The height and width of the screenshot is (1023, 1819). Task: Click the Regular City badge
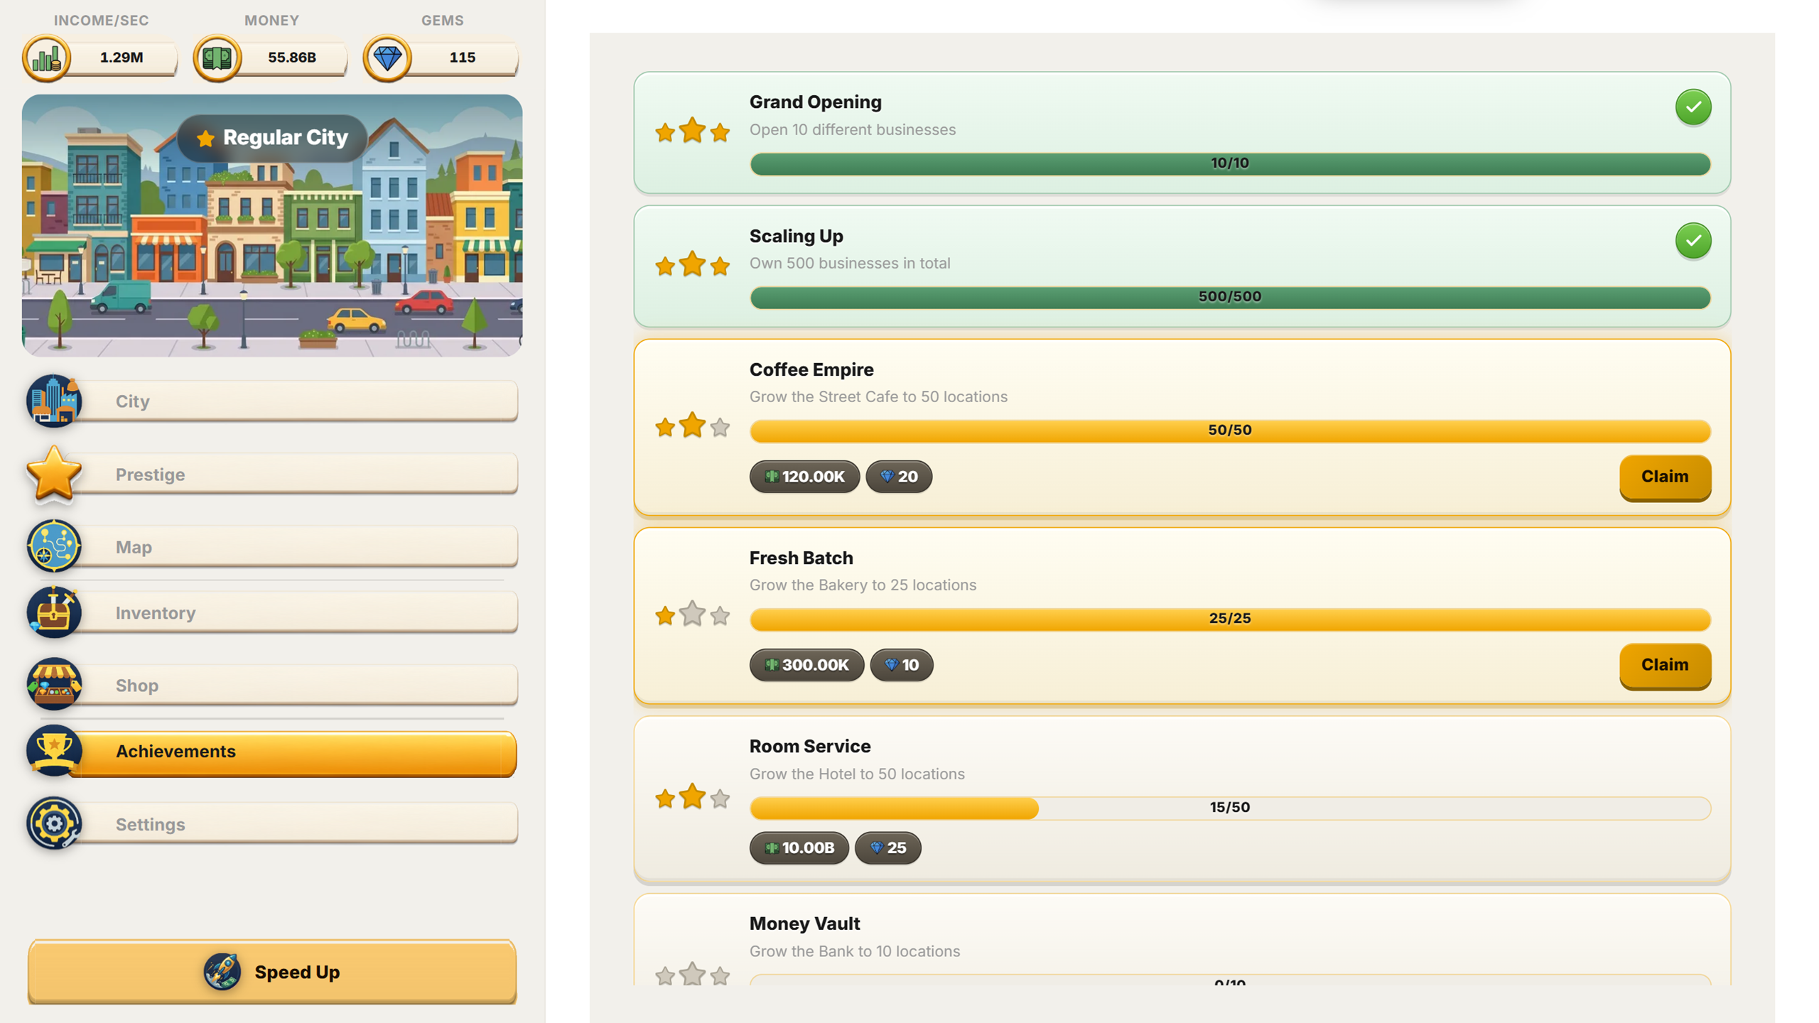pos(272,138)
